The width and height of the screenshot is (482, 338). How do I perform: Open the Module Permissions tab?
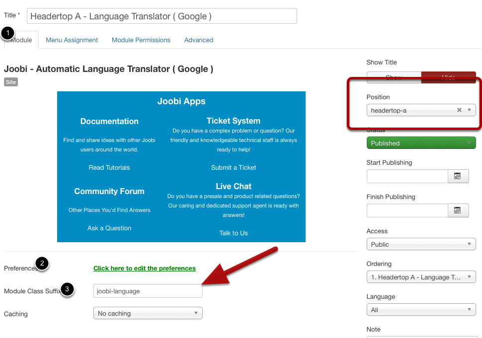pyautogui.click(x=141, y=40)
